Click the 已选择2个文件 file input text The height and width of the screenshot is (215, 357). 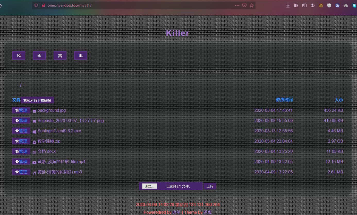point(178,186)
